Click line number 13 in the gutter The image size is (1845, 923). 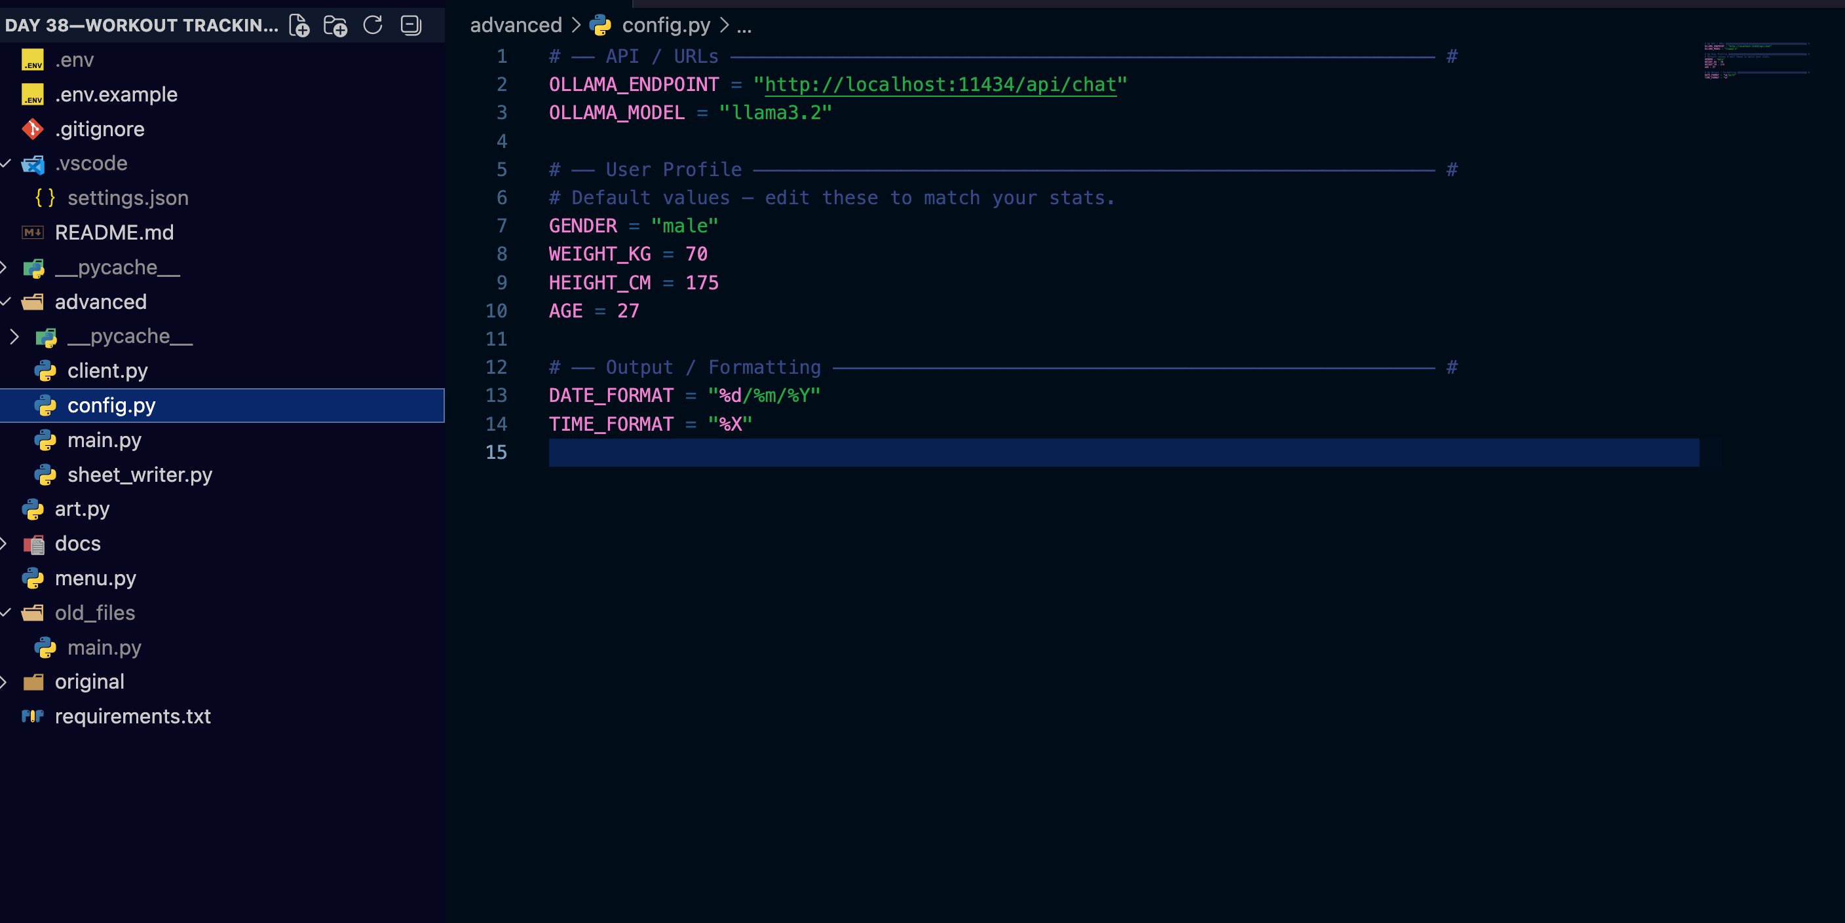click(495, 395)
